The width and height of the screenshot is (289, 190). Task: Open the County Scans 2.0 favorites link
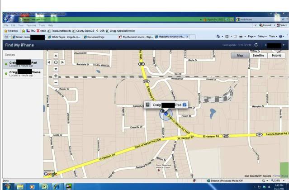(x=84, y=31)
